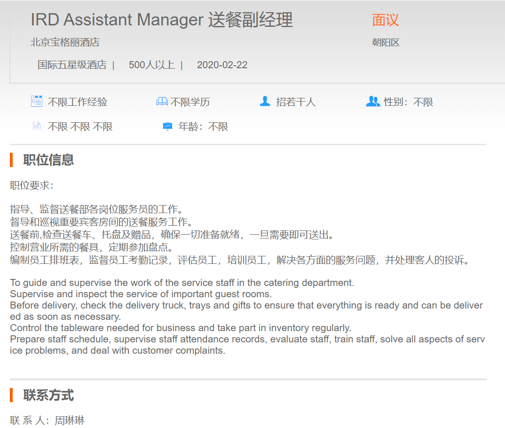This screenshot has height=428, width=505.
Task: Click the 500人以上 company size tag
Action: 151,65
